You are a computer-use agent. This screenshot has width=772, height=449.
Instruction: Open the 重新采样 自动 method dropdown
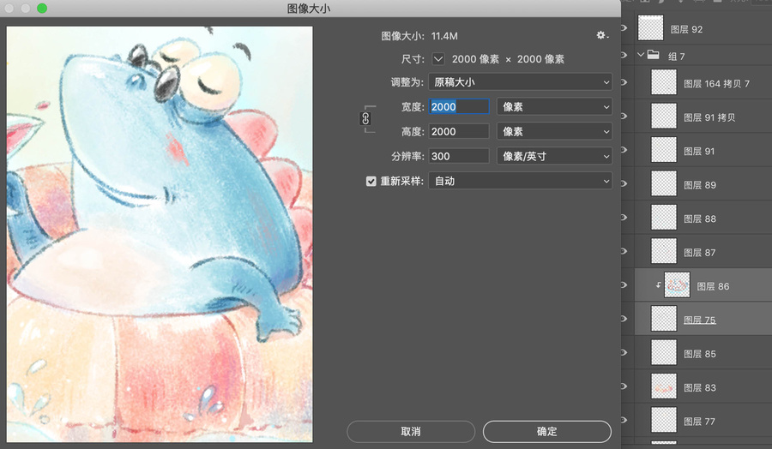520,181
